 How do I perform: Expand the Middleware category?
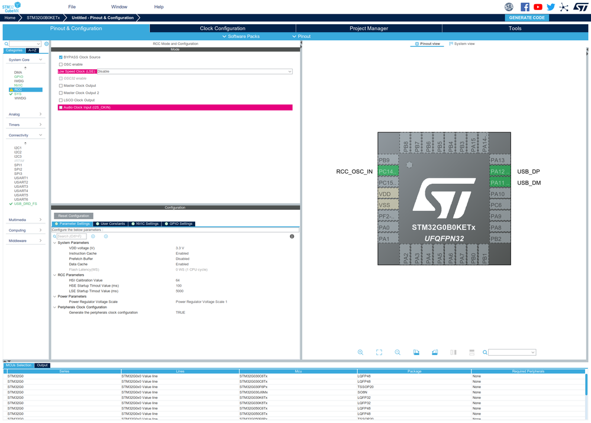pyautogui.click(x=40, y=240)
